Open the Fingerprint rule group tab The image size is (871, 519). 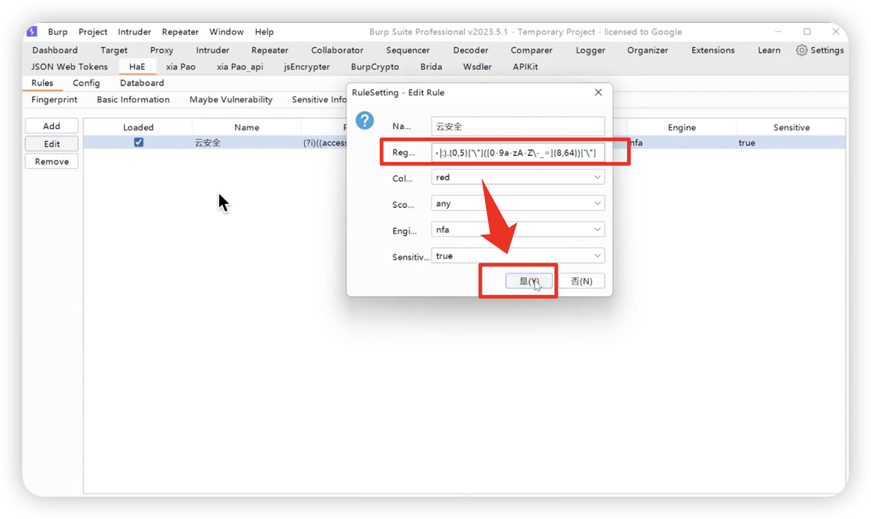(53, 99)
